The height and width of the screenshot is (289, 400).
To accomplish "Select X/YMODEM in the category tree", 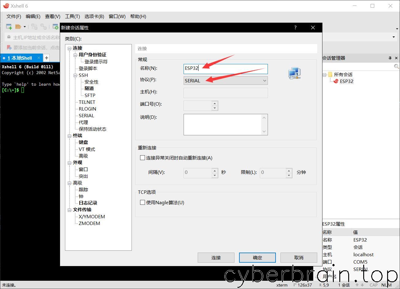I will 92,216.
